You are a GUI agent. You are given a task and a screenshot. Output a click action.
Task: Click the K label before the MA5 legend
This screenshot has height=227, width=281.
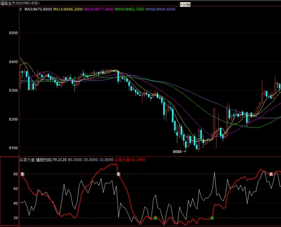pos(21,9)
